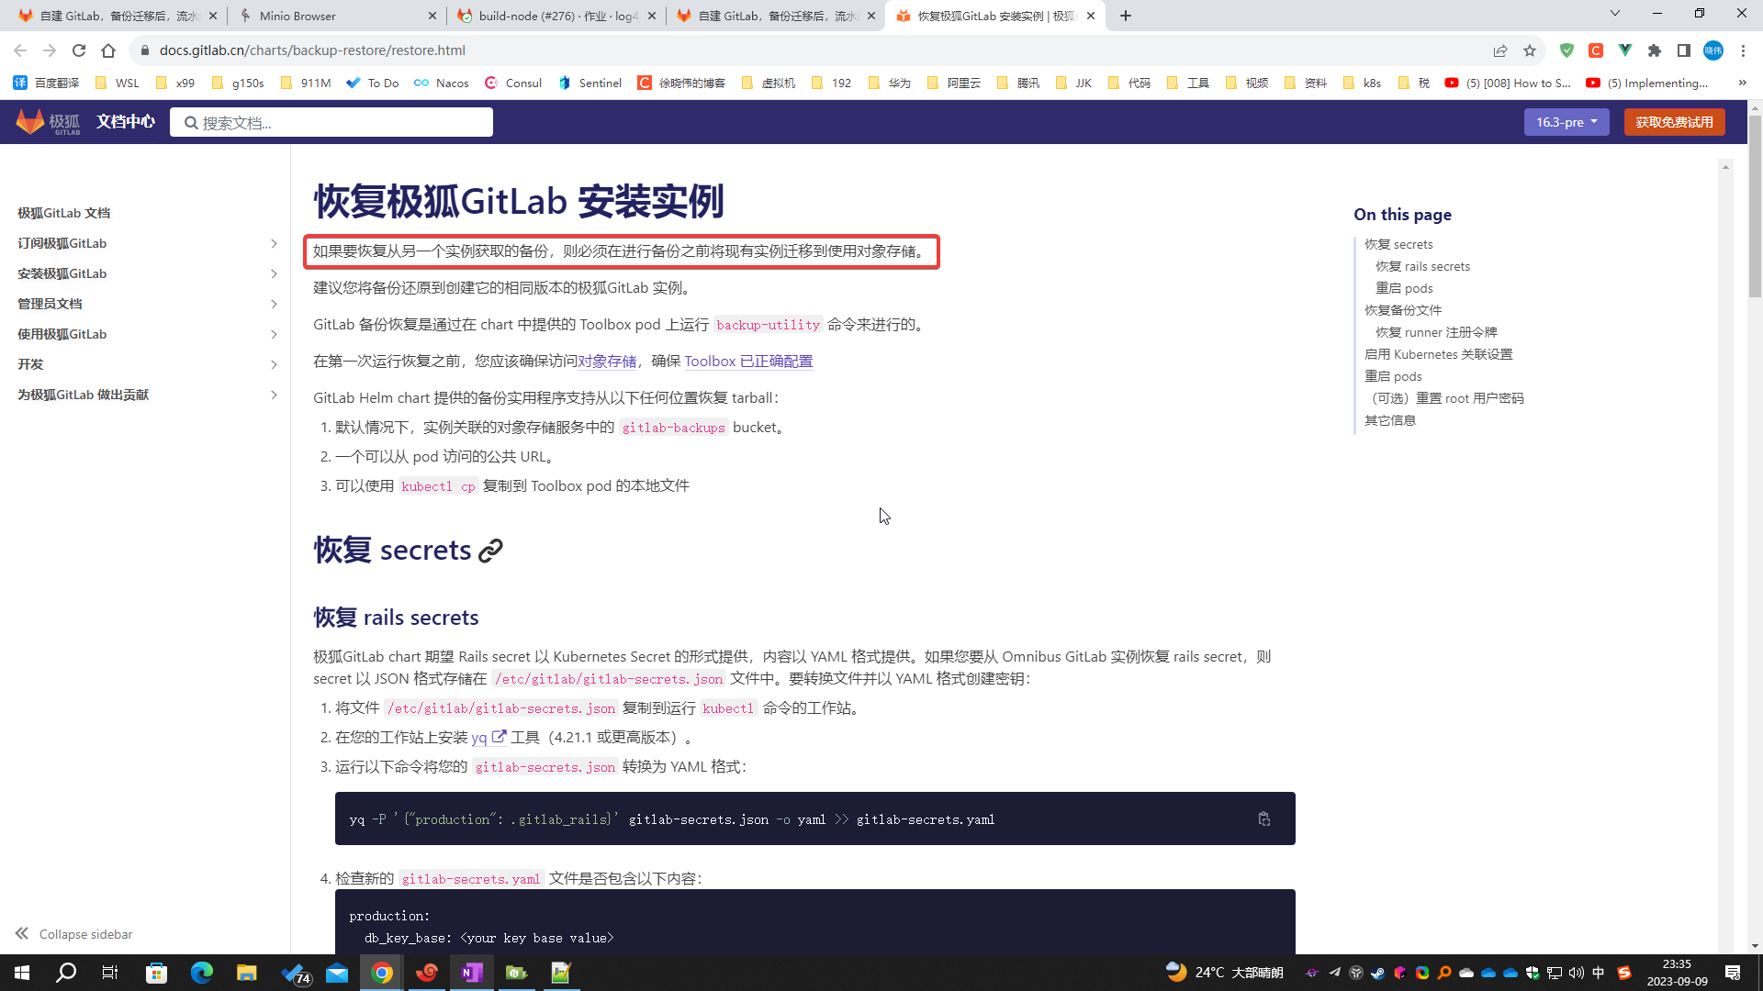The width and height of the screenshot is (1763, 991).
Task: Open the k8s bookmark folder
Action: pyautogui.click(x=1362, y=83)
